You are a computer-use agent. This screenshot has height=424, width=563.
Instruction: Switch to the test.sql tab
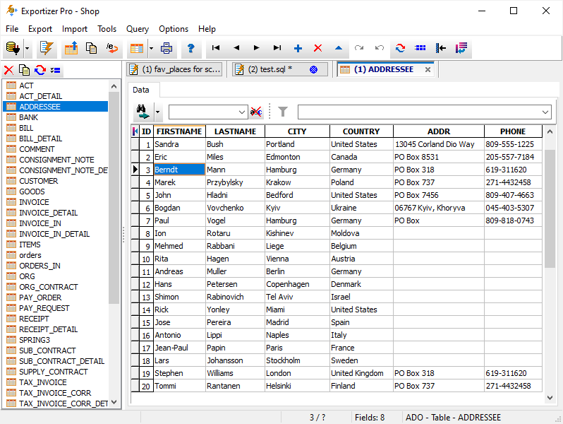click(270, 69)
